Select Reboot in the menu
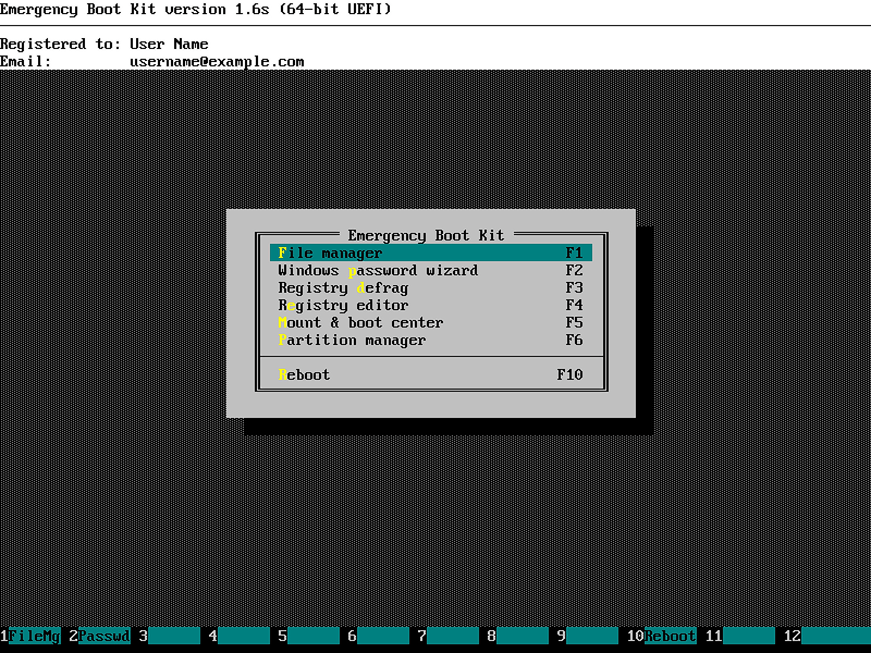This screenshot has width=871, height=653. (431, 374)
